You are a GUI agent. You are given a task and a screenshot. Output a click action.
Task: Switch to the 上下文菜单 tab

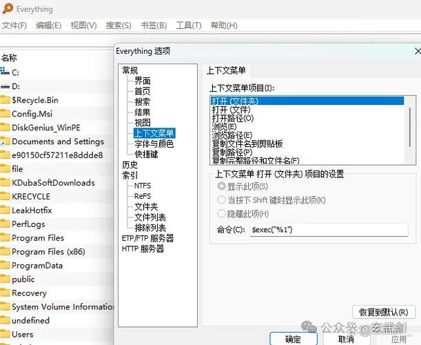(226, 70)
